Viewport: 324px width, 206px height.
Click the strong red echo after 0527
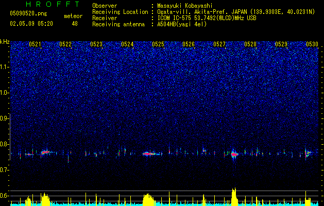pyautogui.click(x=234, y=154)
